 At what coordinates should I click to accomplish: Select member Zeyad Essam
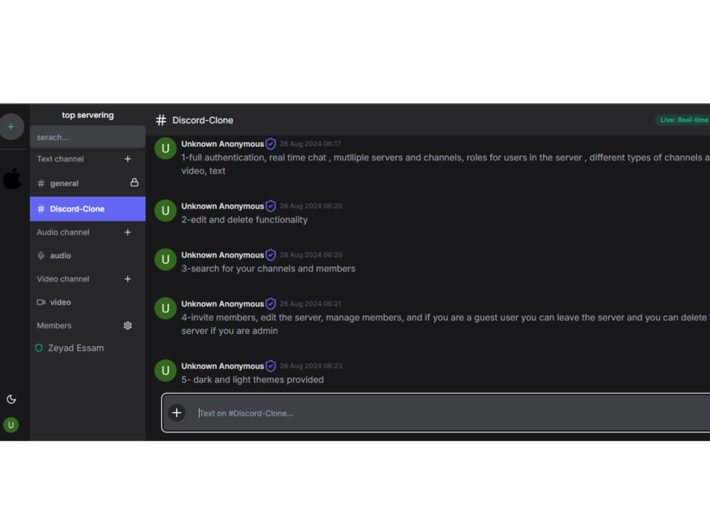(70, 348)
